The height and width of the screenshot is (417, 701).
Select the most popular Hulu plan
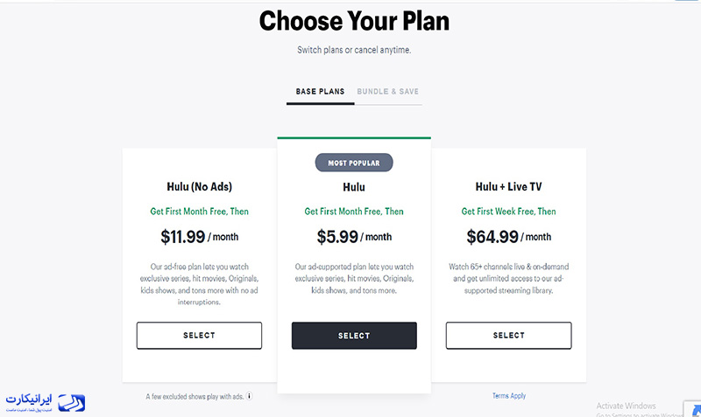(x=354, y=336)
